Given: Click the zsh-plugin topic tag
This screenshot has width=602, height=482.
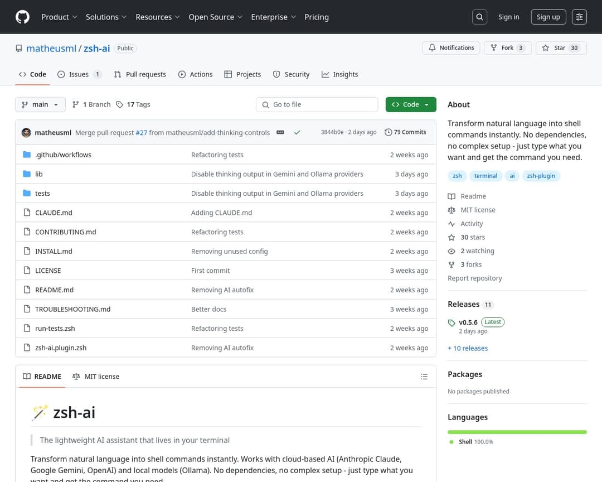Looking at the screenshot, I should pos(541,176).
